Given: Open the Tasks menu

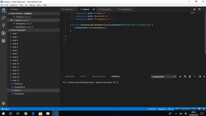Looking at the screenshot, I should 39,5.
